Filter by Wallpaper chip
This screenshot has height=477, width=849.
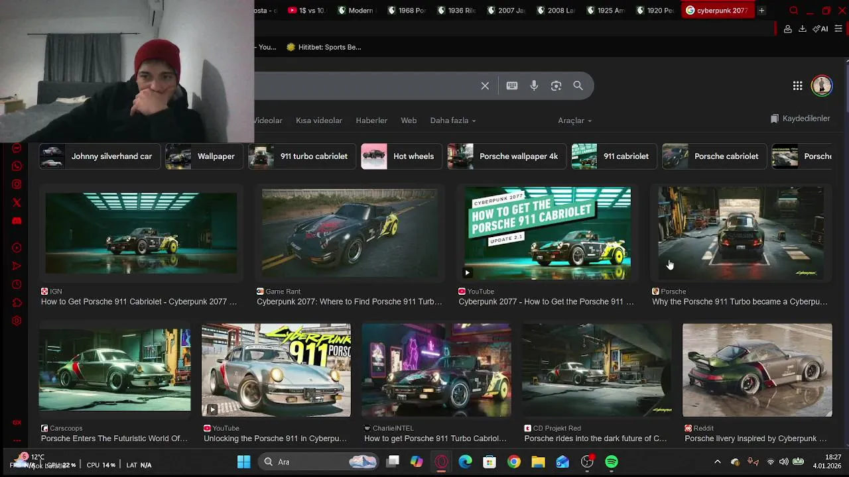click(x=204, y=156)
